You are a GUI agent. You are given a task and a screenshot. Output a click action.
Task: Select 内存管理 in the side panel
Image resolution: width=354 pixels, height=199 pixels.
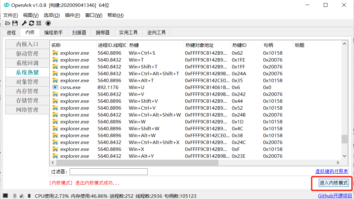coord(27,91)
